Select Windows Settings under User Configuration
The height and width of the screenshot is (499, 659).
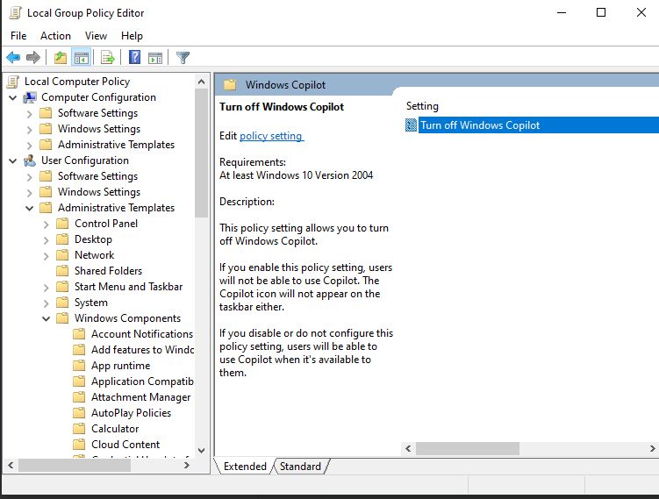click(99, 192)
